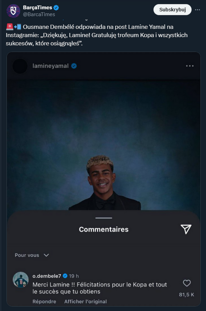Click the o.dembele7 profile picture

click(x=21, y=280)
